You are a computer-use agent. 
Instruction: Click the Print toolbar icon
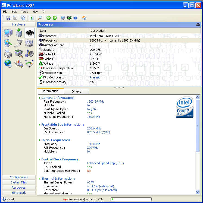pos(14,18)
